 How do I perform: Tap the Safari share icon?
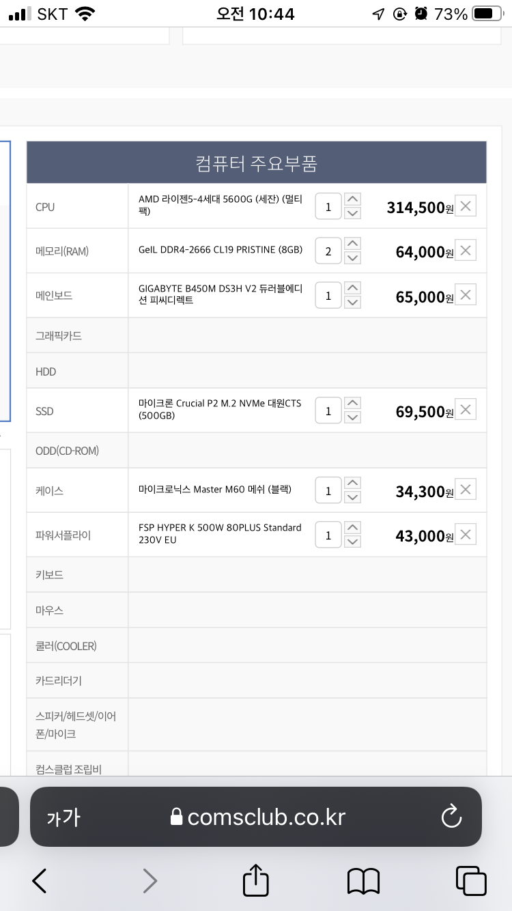click(x=256, y=880)
